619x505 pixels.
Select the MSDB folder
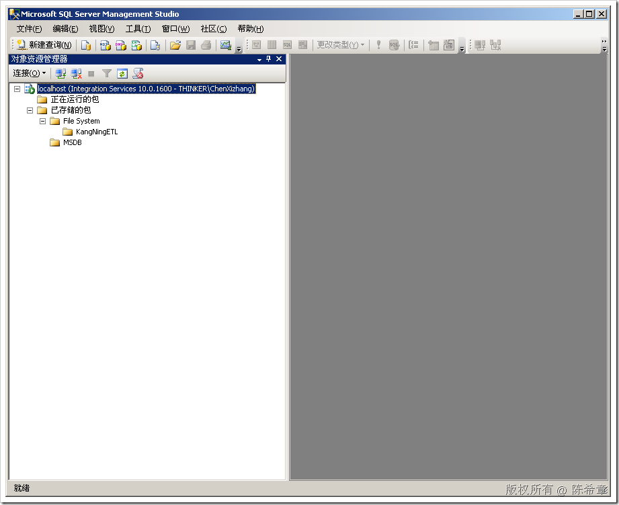(x=72, y=142)
